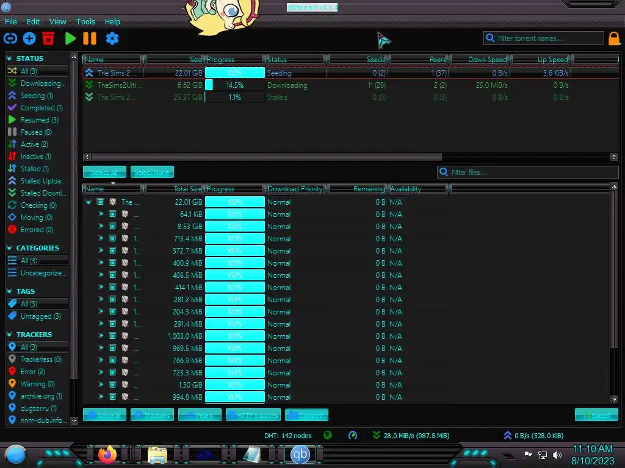625x468 pixels.
Task: Expand the 408.5 MiB folder row
Action: [x=101, y=275]
